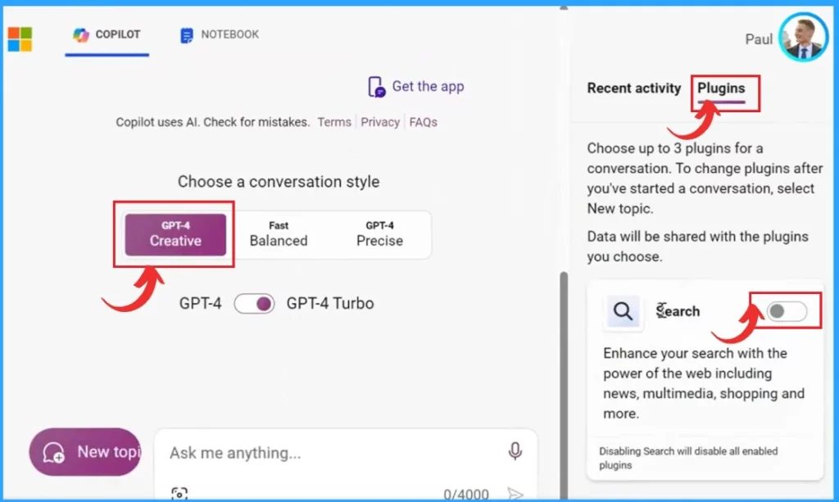
Task: Select the Precise conversation style
Action: click(379, 234)
